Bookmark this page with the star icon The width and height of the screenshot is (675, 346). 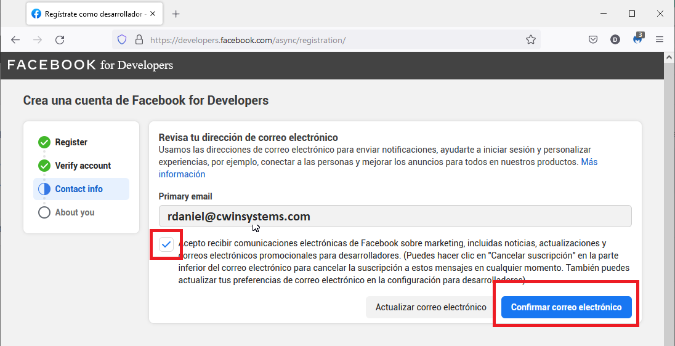point(530,40)
